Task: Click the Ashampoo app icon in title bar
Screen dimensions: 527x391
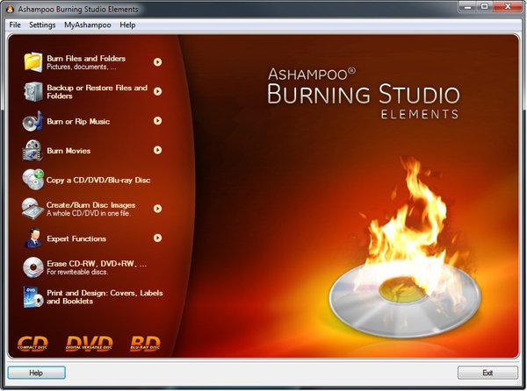Action: coord(10,9)
